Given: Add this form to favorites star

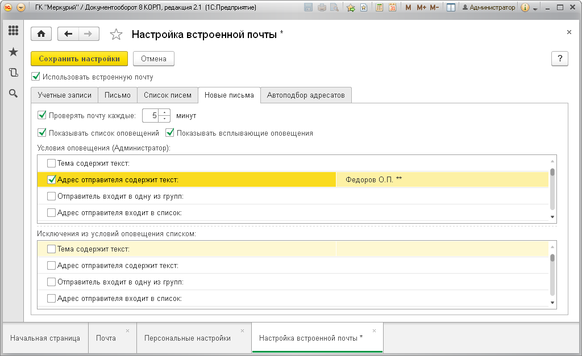Looking at the screenshot, I should pyautogui.click(x=116, y=35).
